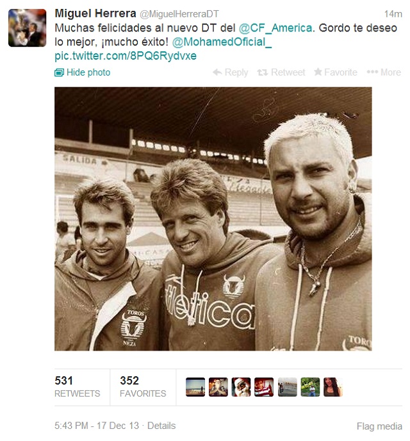
Task: Open the last avatar with dark-haired woman
Action: (332, 387)
